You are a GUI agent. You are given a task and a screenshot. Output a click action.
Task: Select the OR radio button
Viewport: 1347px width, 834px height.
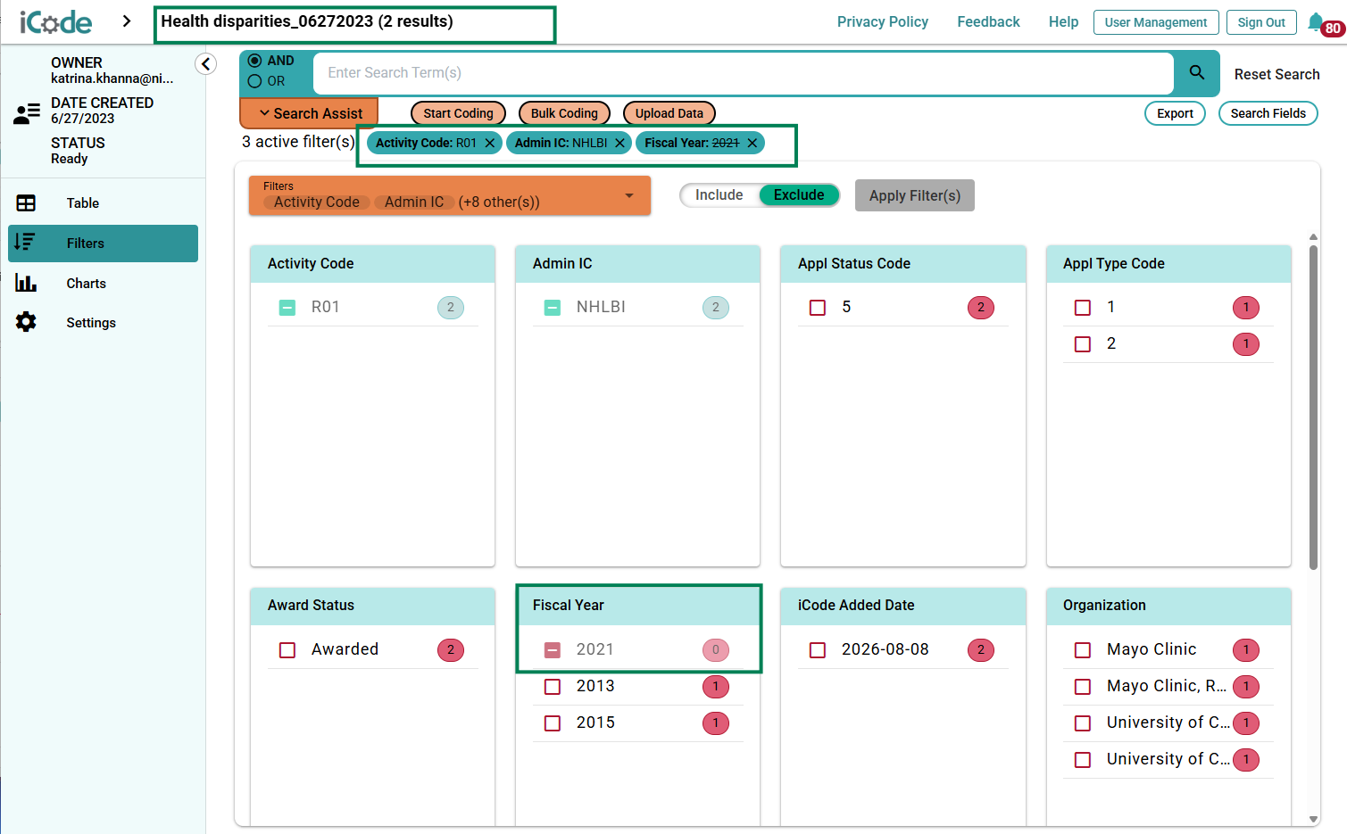255,81
